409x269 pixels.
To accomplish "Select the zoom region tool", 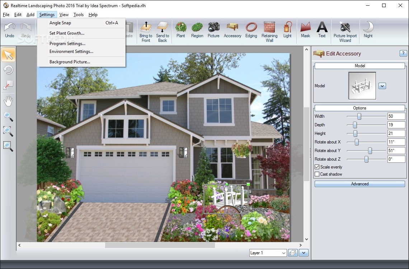I will point(8,131).
